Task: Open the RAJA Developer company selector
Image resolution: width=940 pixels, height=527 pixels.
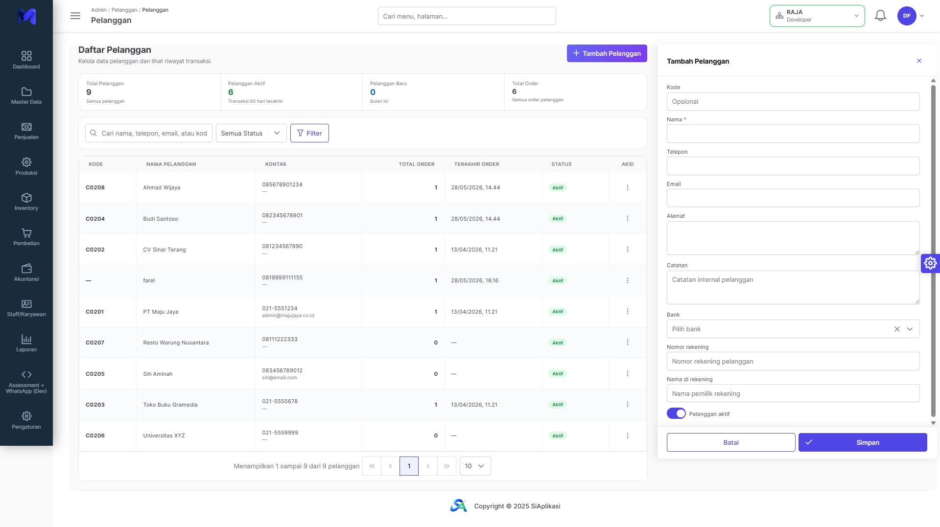Action: tap(817, 16)
